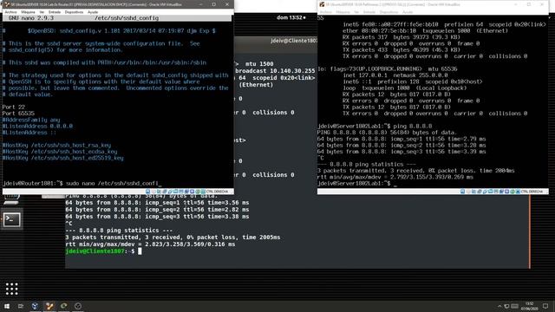Viewport: 555px width, 312px height.
Task: Click the '/etc/ssh/sshd_config' filename in nano header
Action: 127,18
